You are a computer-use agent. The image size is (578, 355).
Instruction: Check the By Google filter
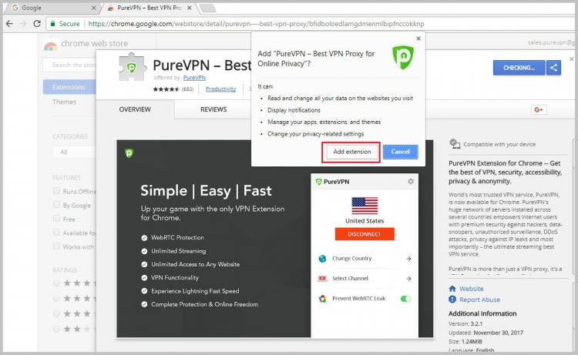pyautogui.click(x=56, y=204)
